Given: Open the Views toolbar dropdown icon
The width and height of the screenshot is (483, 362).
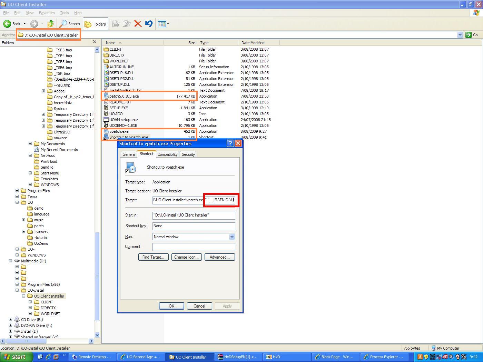Looking at the screenshot, I should 163,24.
